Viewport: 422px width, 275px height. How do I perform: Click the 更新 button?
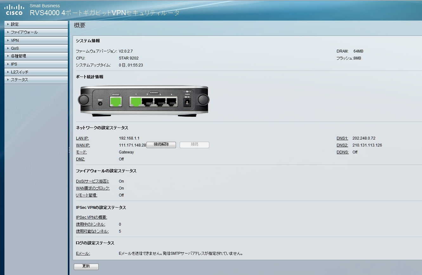click(x=86, y=266)
